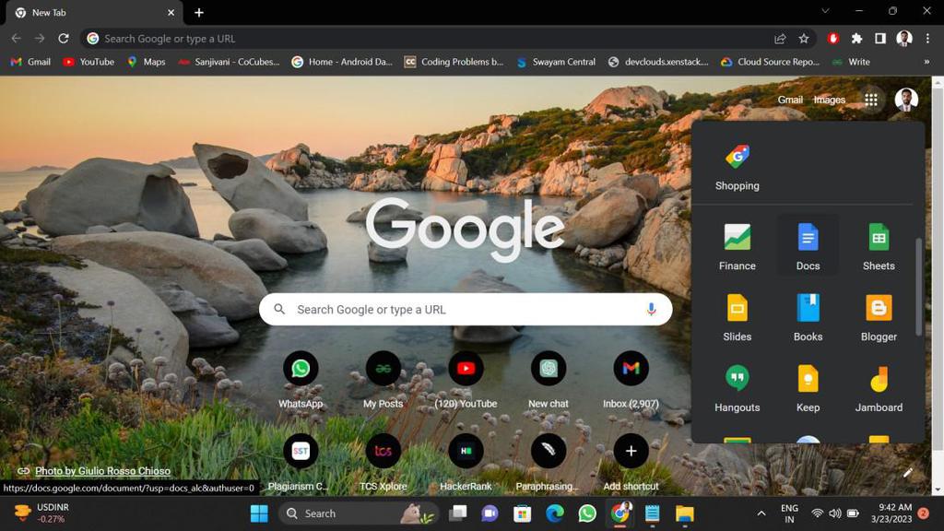Open Plagiarism Checker shortcut tile
944x531 pixels.
point(301,463)
